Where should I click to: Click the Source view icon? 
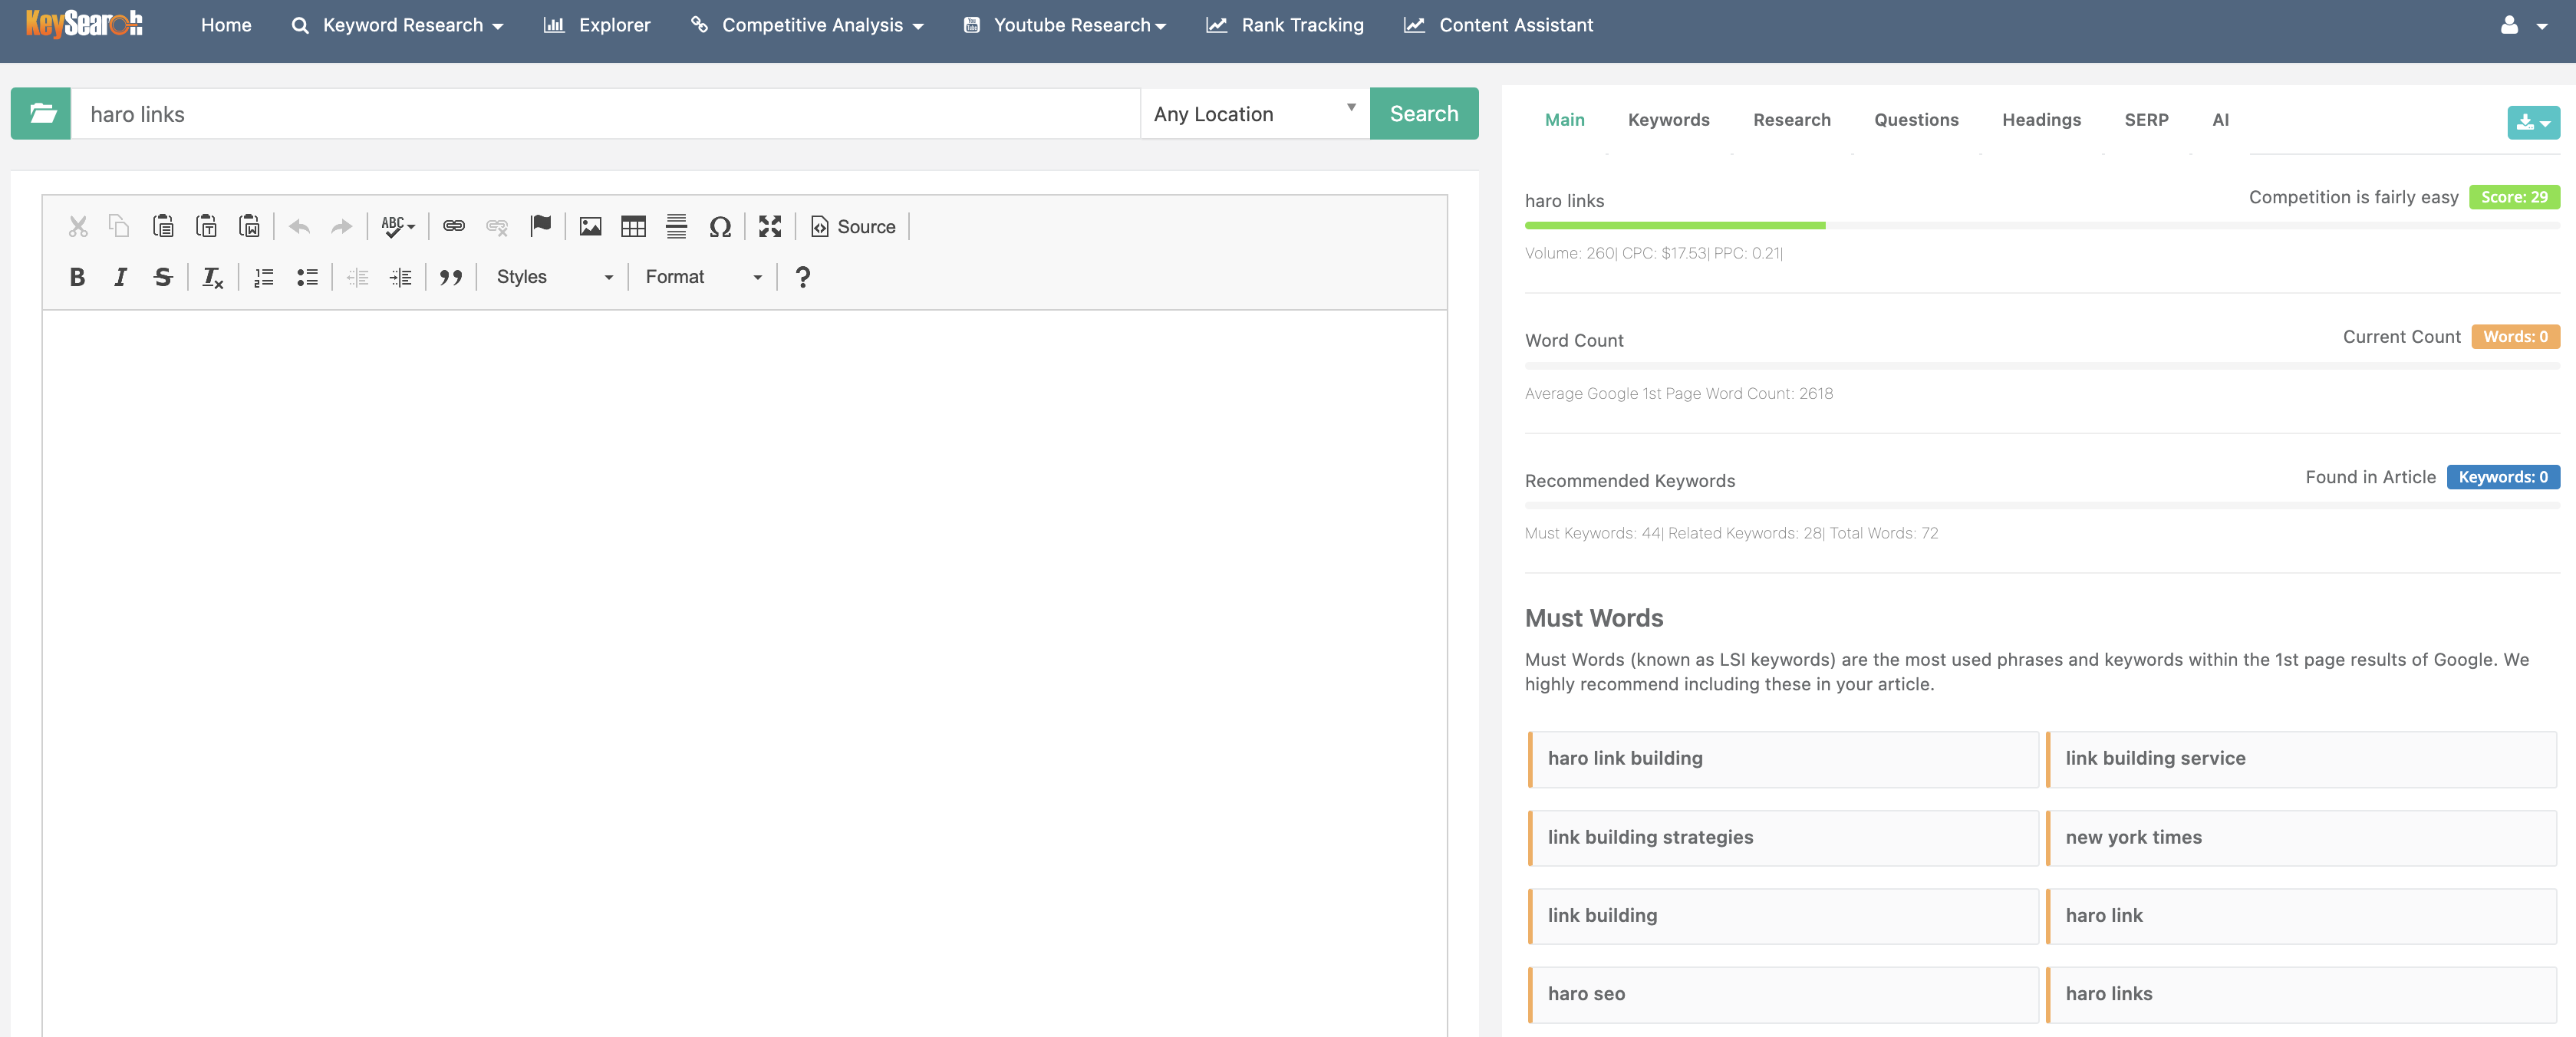point(852,226)
